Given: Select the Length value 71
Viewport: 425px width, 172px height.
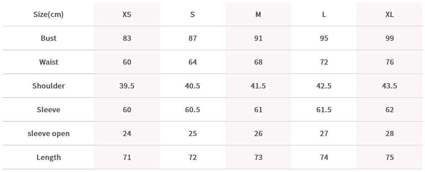Looking at the screenshot, I should (127, 158).
